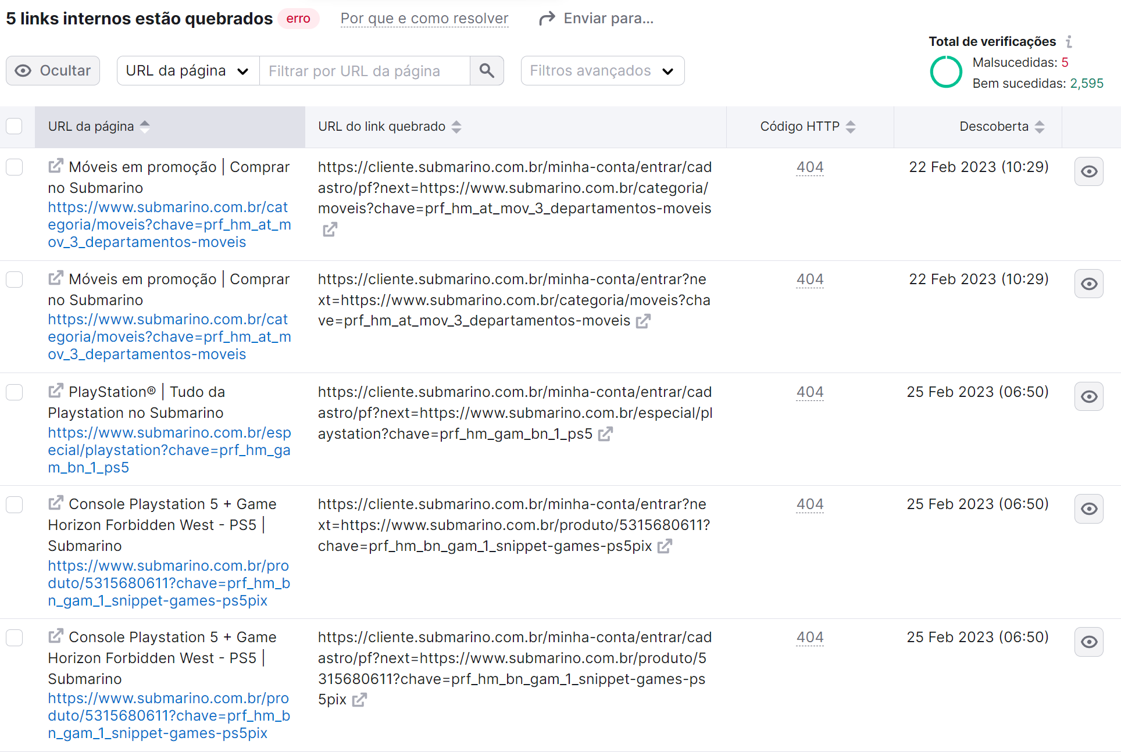This screenshot has width=1121, height=752.
Task: Check the fourth row Console Playstation checkbox
Action: click(14, 504)
